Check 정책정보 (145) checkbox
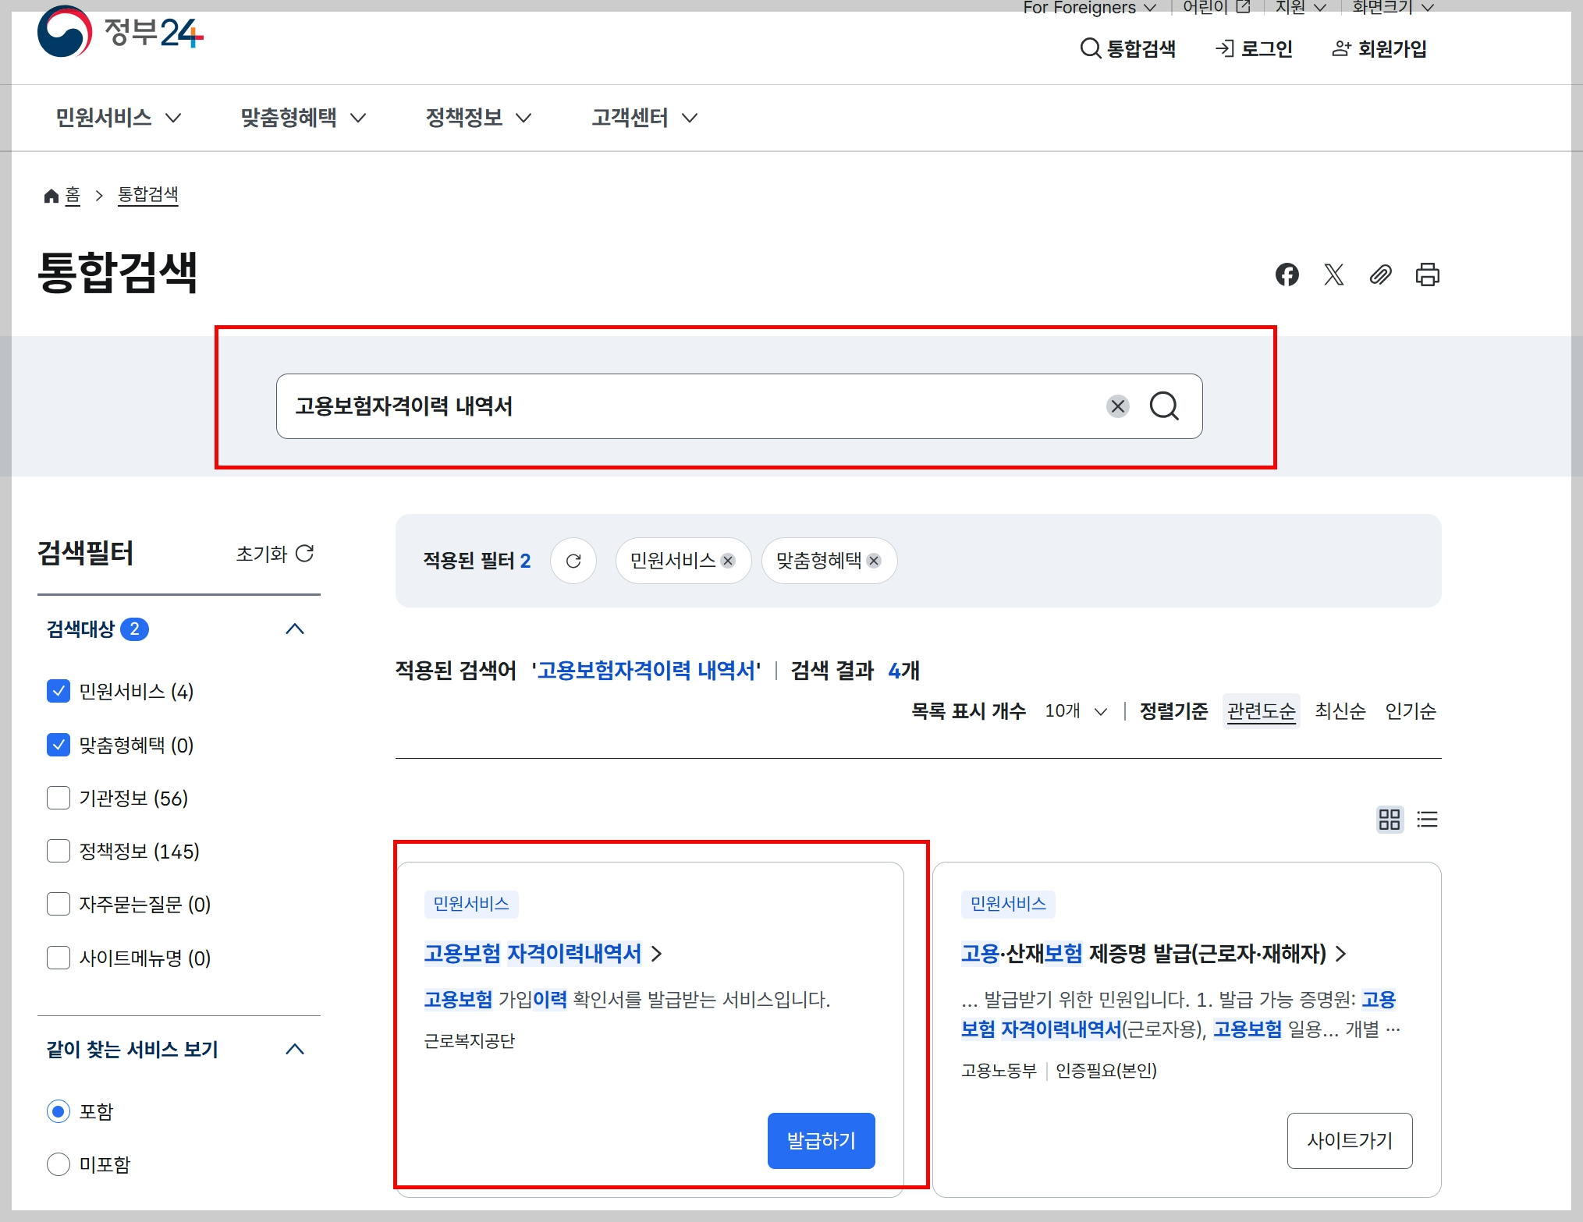Image resolution: width=1583 pixels, height=1222 pixels. 59,851
